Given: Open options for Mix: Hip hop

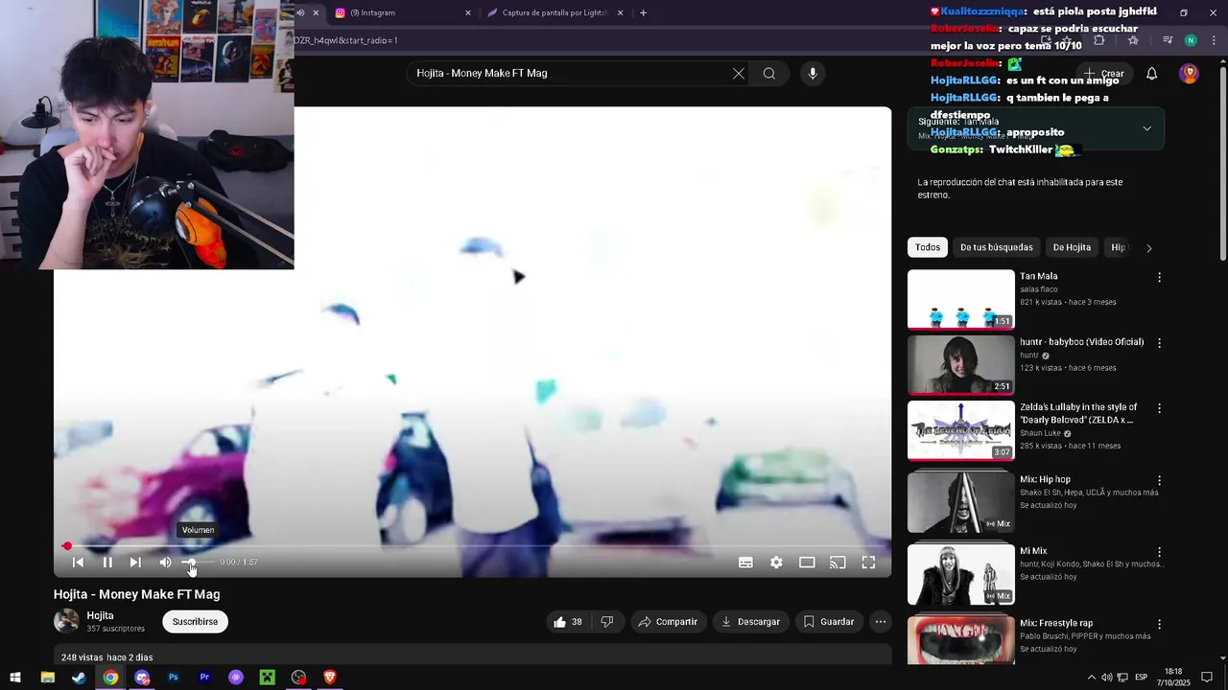Looking at the screenshot, I should pos(1159,480).
